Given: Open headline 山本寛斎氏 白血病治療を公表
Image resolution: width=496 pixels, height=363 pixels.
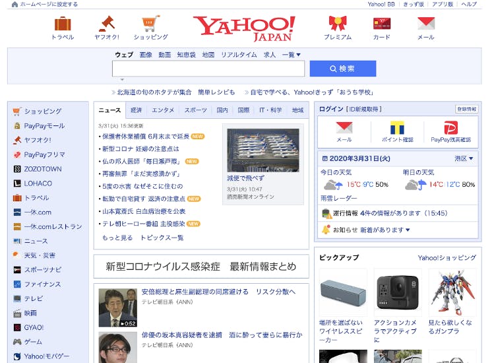Looking at the screenshot, I should [144, 211].
